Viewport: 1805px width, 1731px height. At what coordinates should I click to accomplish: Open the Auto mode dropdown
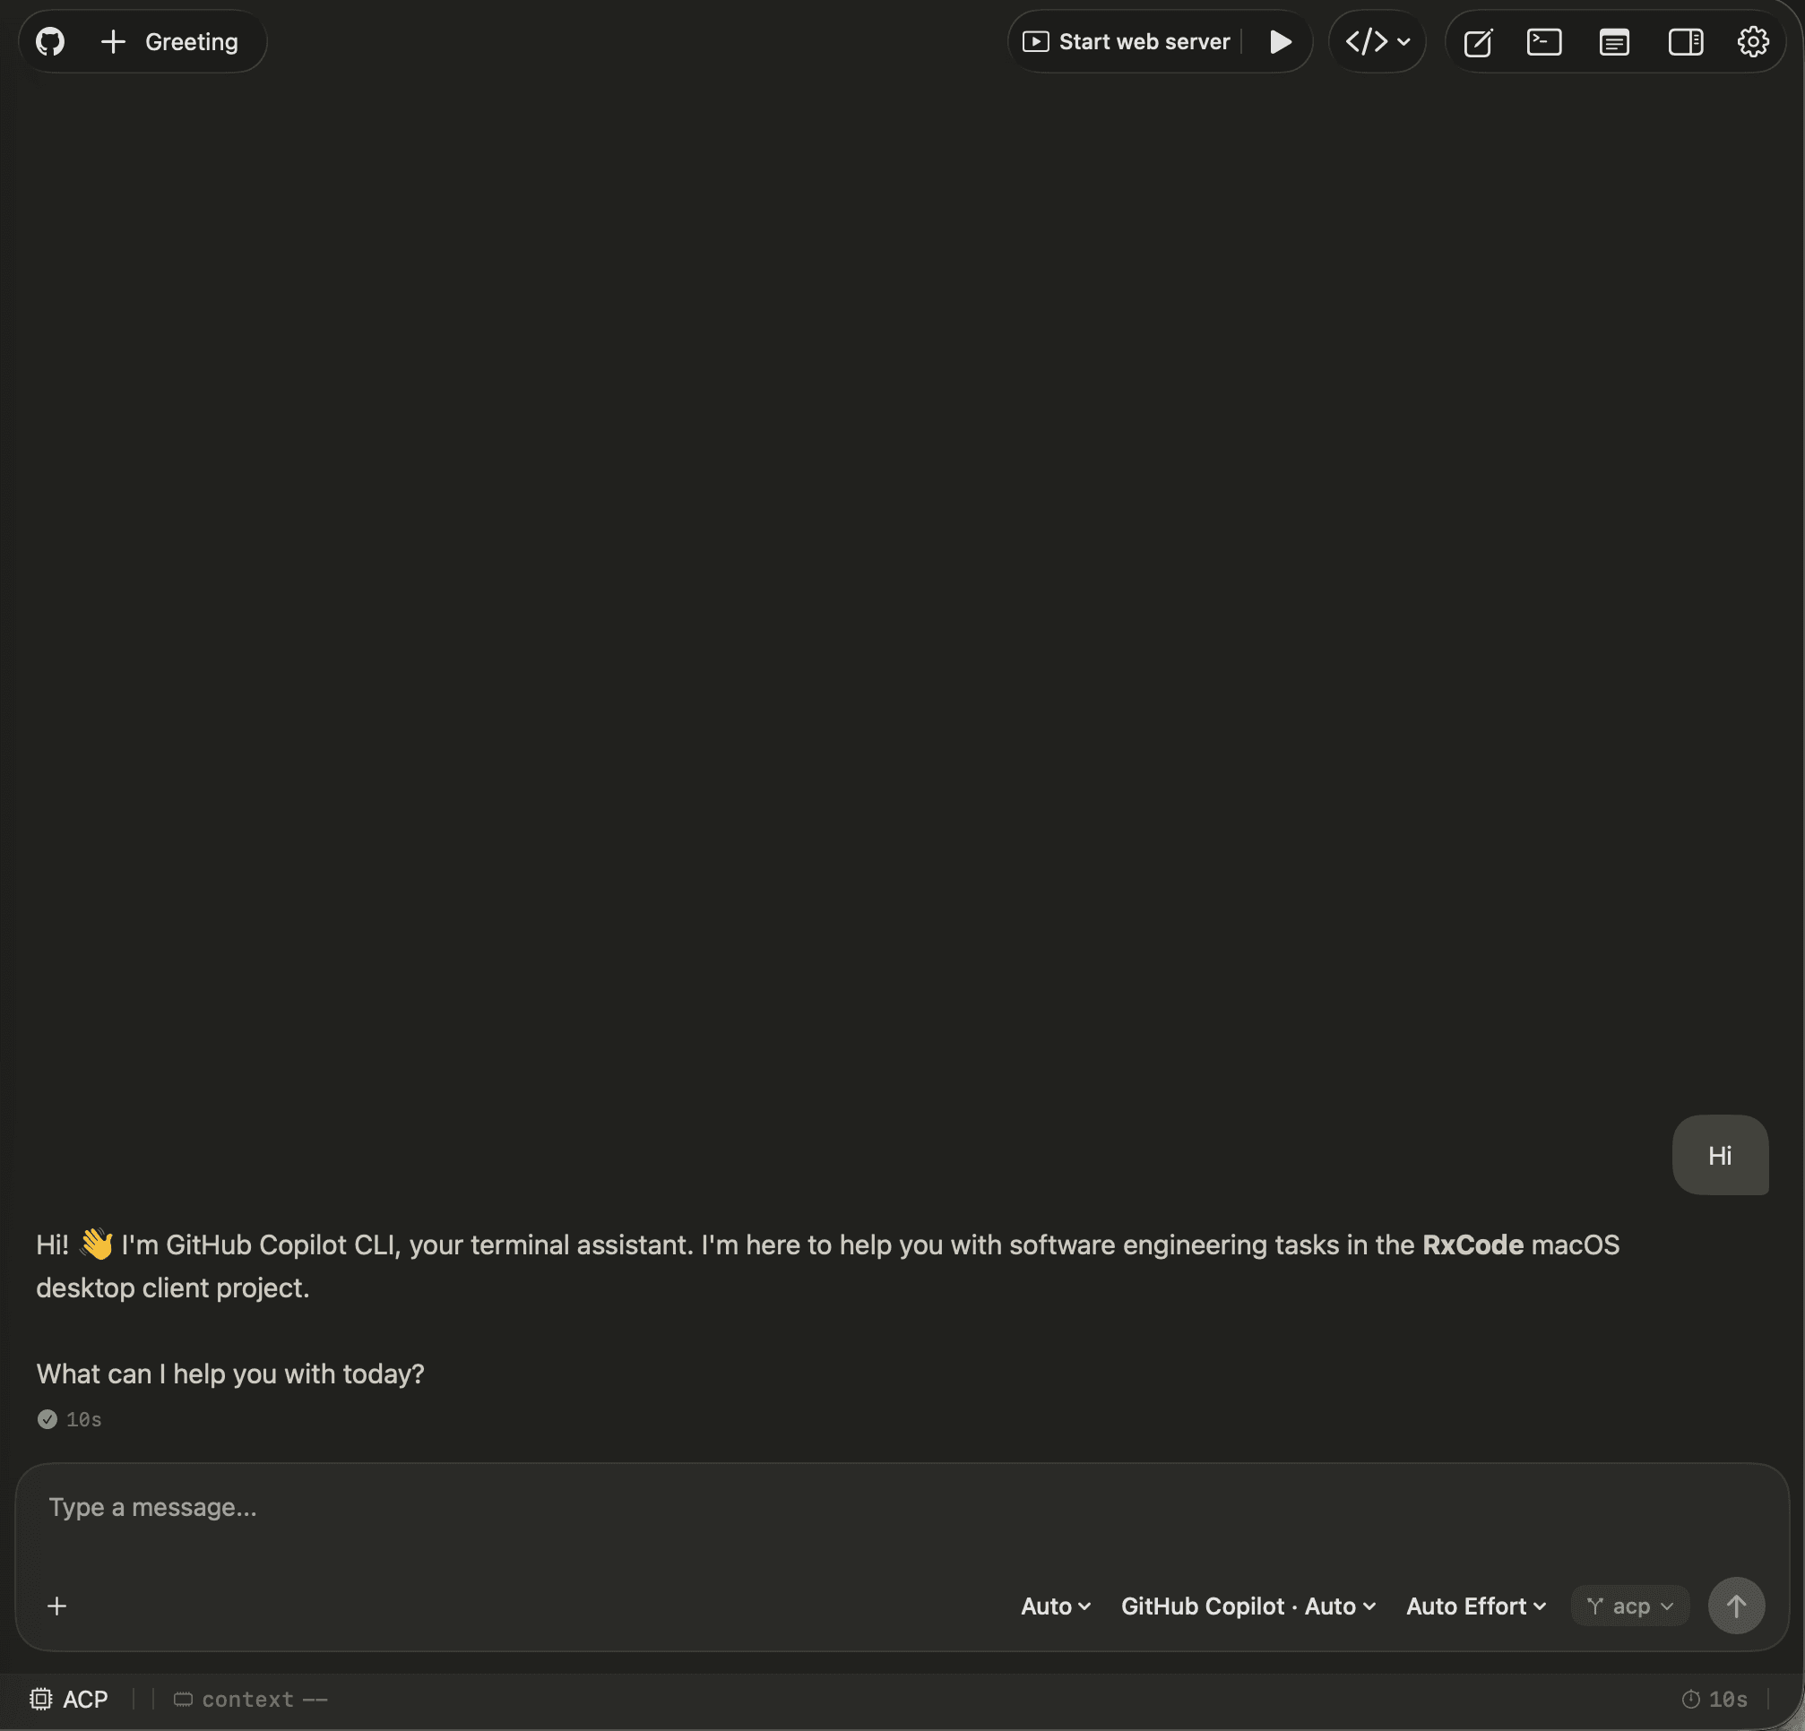(x=1056, y=1606)
